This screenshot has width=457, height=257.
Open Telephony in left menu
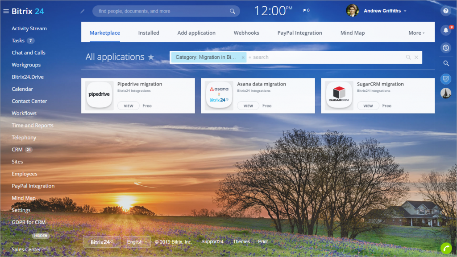tap(24, 138)
